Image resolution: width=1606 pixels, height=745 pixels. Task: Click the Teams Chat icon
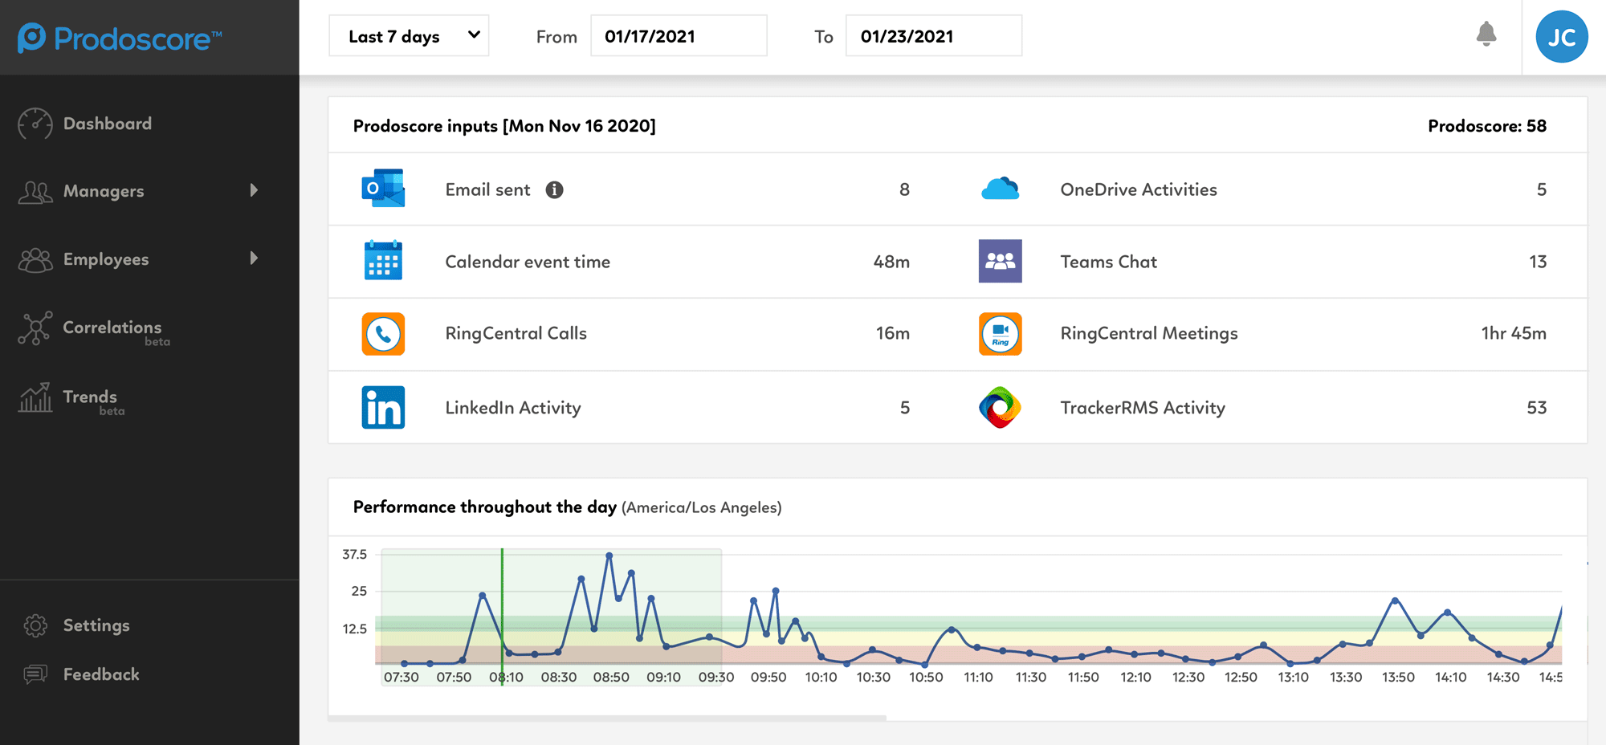(1001, 261)
